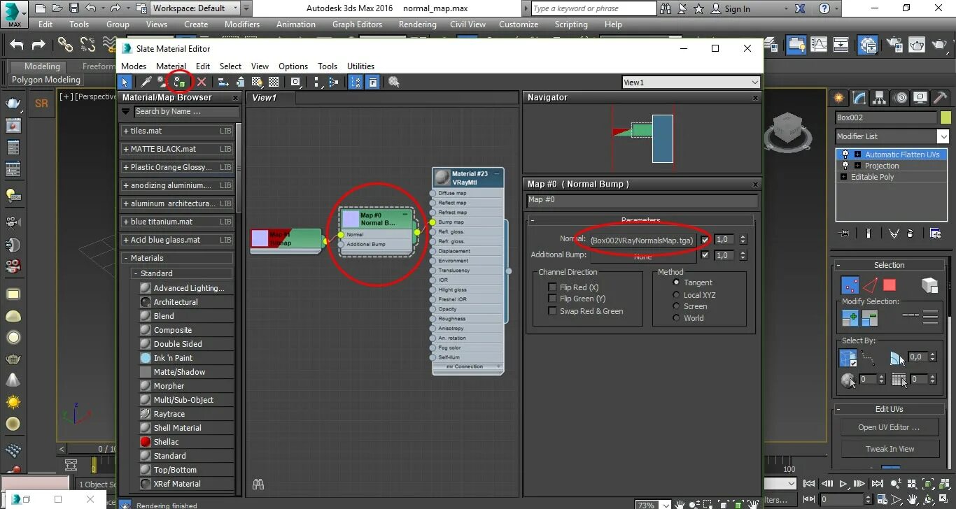
Task: Grow selection with the plus icon
Action: (x=850, y=319)
